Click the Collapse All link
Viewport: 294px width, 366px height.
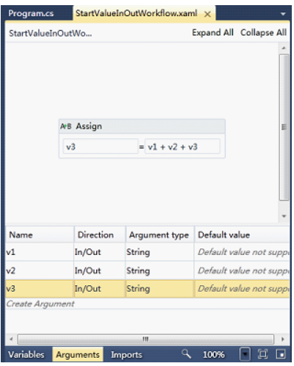pyautogui.click(x=263, y=32)
